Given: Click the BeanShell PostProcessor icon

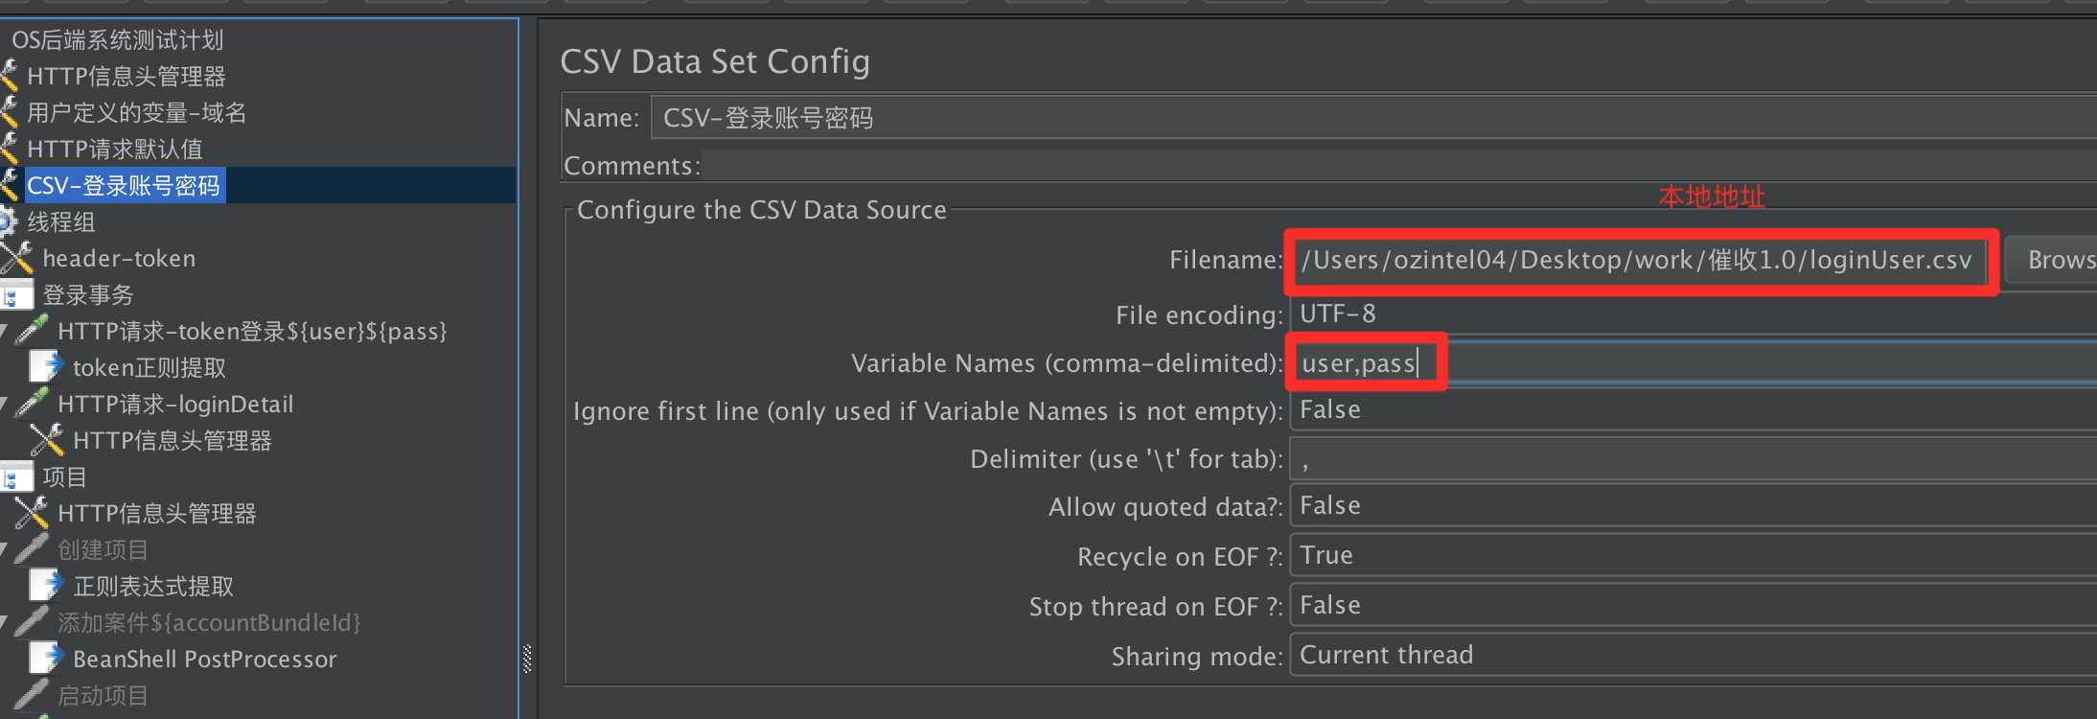Looking at the screenshot, I should coord(46,659).
